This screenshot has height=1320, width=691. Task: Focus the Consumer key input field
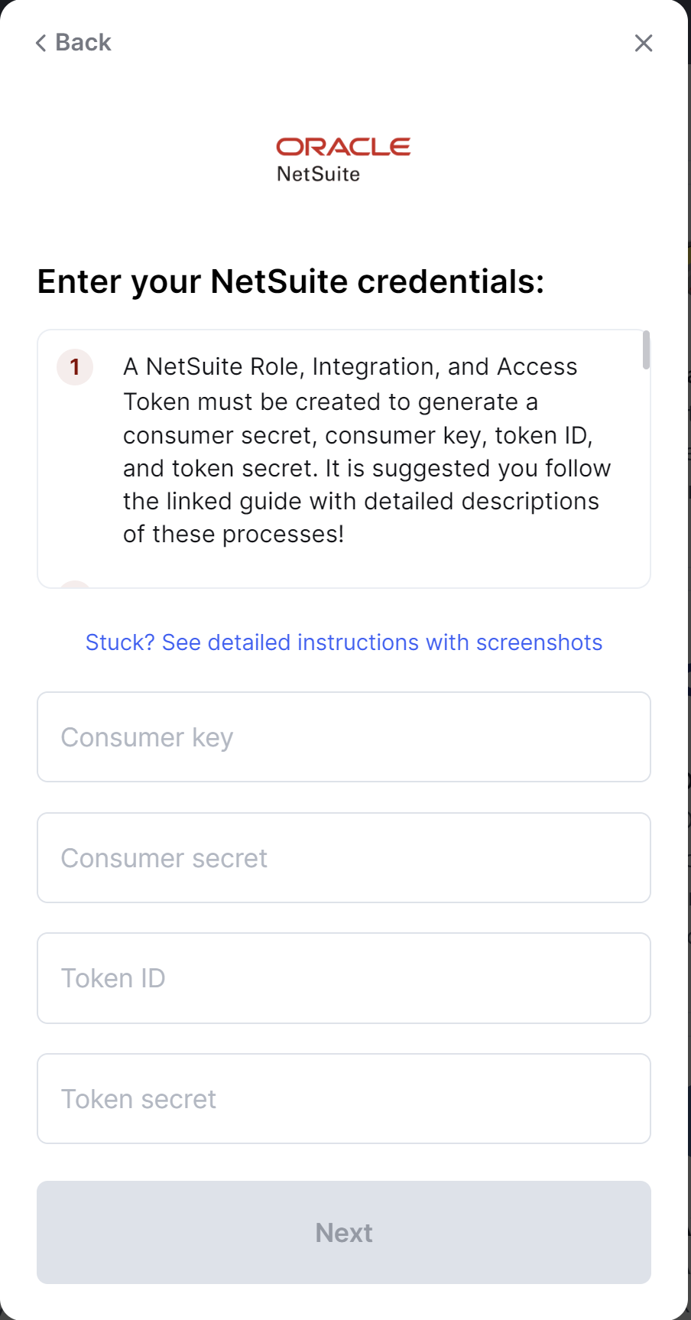coord(344,737)
